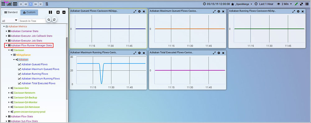
Task: Open the All filter dropdown in the tree panel
Action: (x=10, y=21)
